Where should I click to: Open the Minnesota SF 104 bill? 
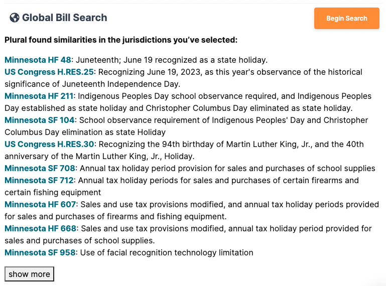click(x=40, y=120)
